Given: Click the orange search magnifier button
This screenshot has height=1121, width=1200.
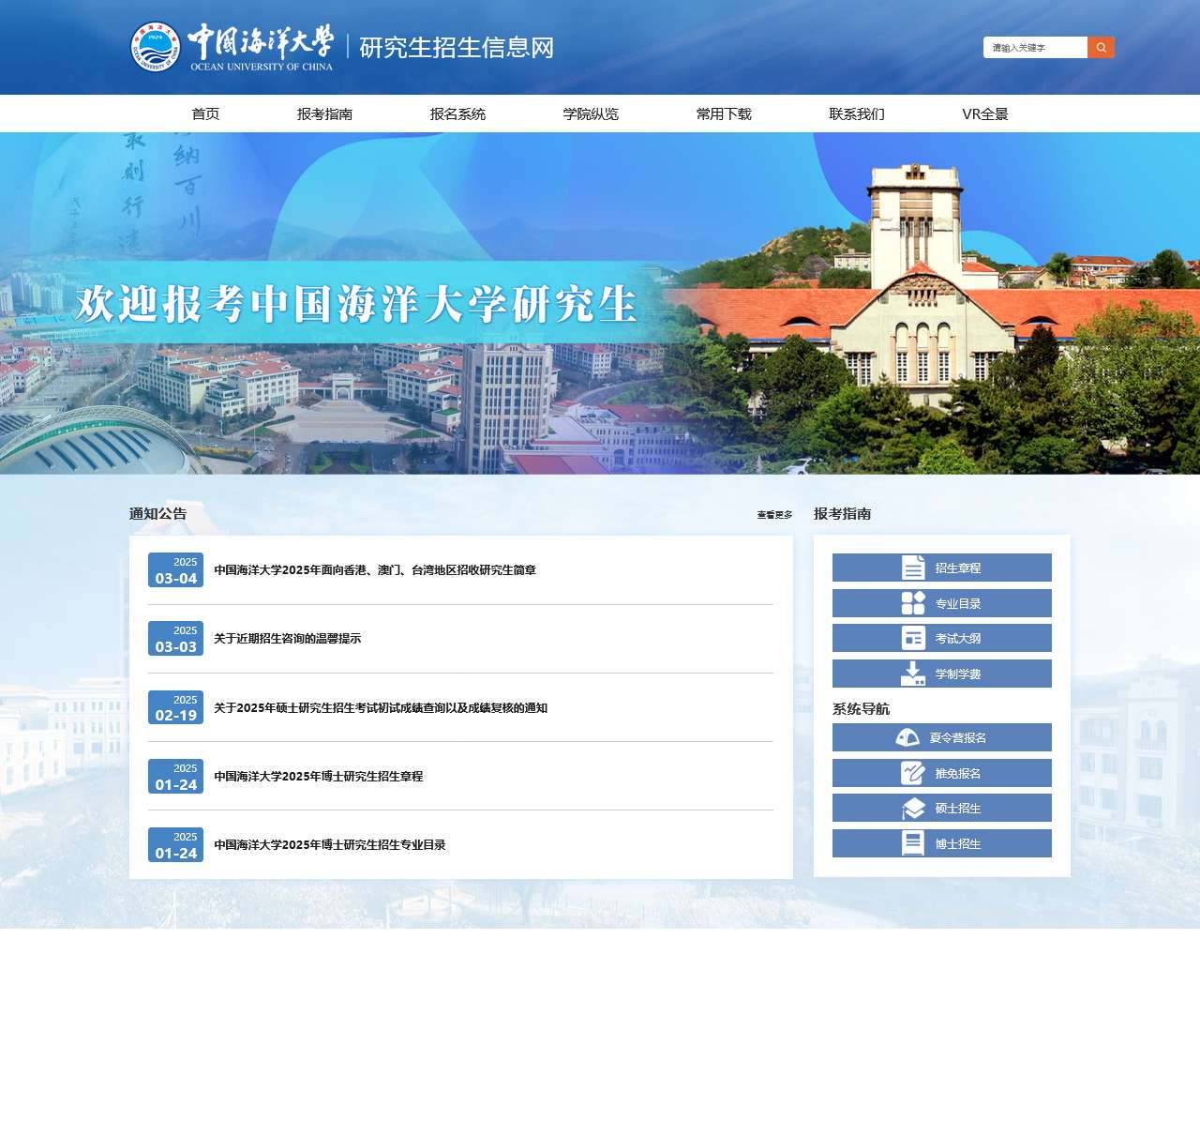Looking at the screenshot, I should tap(1101, 48).
